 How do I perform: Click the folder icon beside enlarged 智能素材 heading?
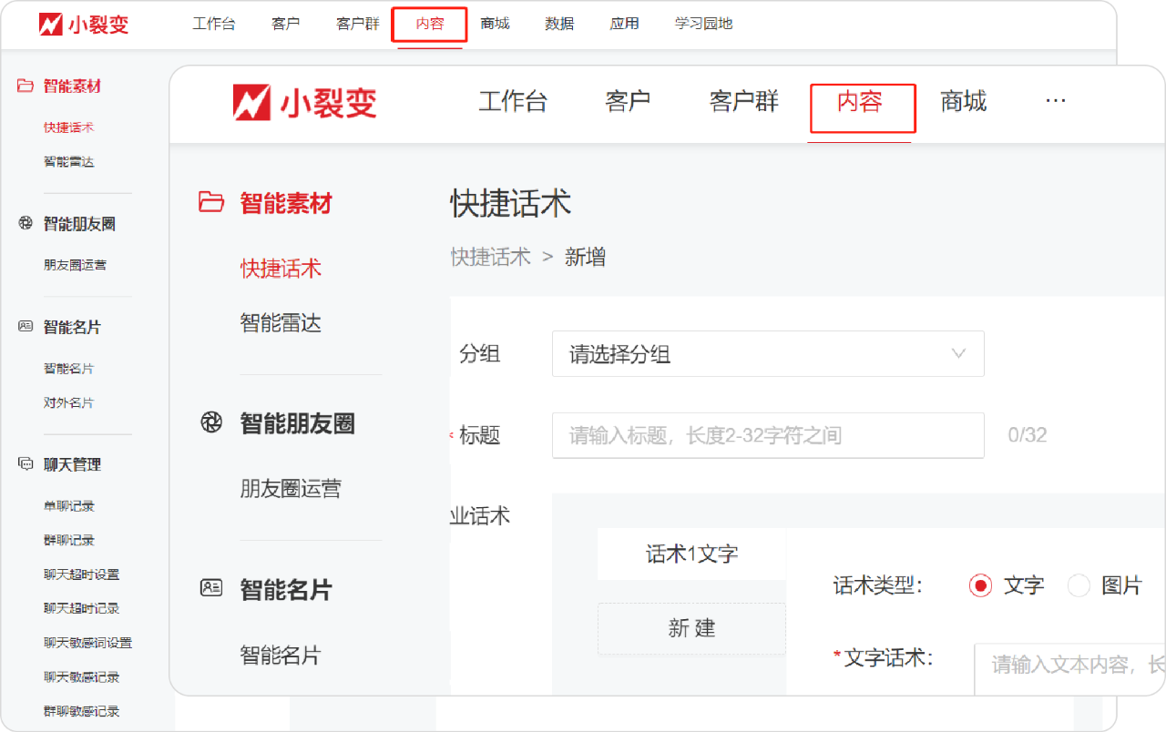pyautogui.click(x=211, y=202)
